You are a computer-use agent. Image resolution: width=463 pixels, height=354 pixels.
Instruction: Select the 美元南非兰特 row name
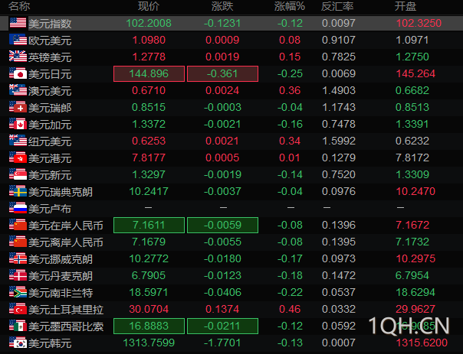point(61,292)
